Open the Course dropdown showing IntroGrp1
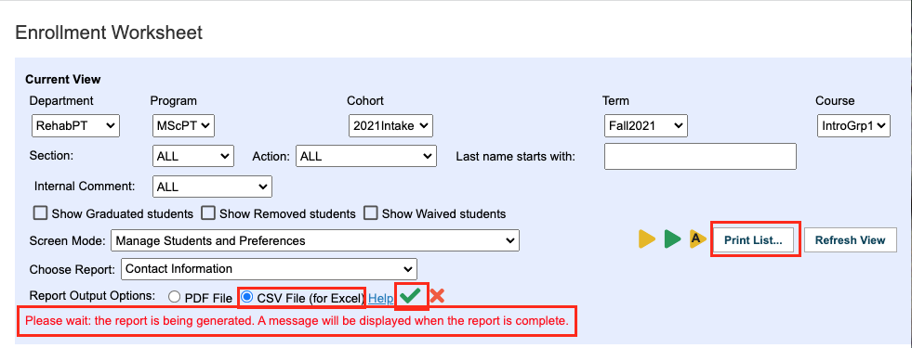The width and height of the screenshot is (912, 348). 853,125
